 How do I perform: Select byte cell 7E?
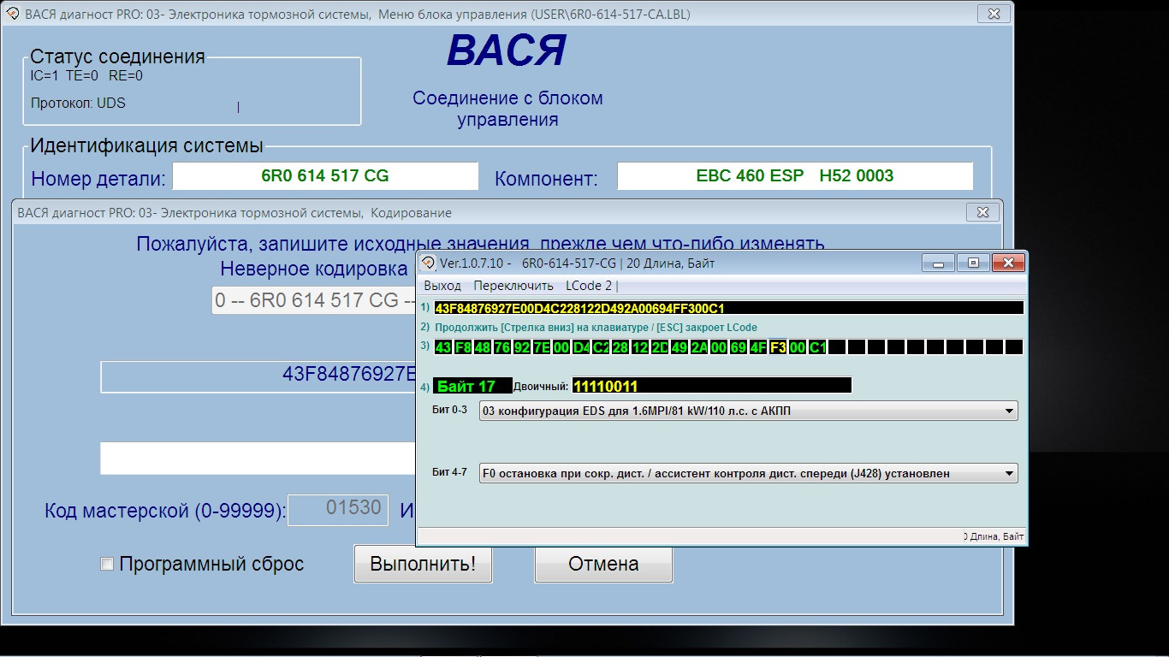(x=541, y=347)
